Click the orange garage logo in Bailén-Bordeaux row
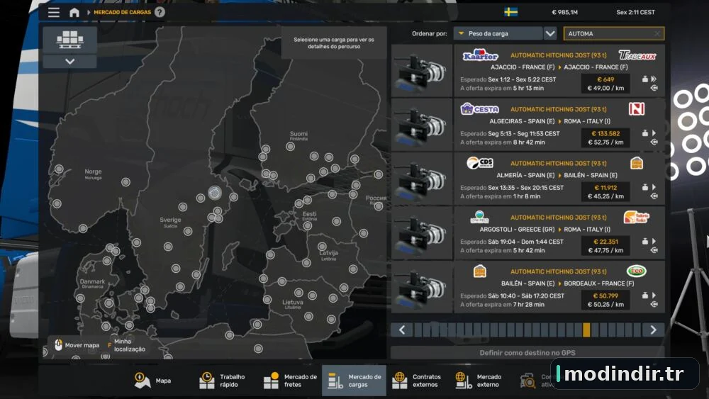This screenshot has height=399, width=709. [480, 271]
